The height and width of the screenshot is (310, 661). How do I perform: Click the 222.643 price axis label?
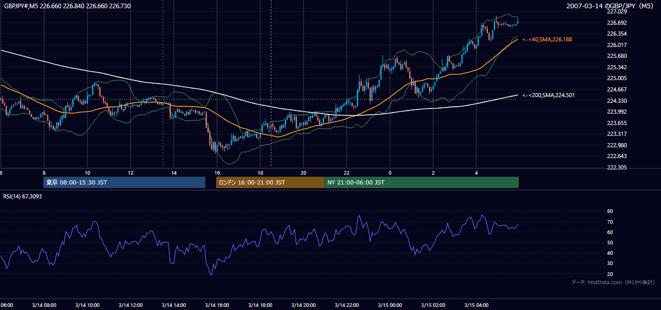(x=617, y=157)
